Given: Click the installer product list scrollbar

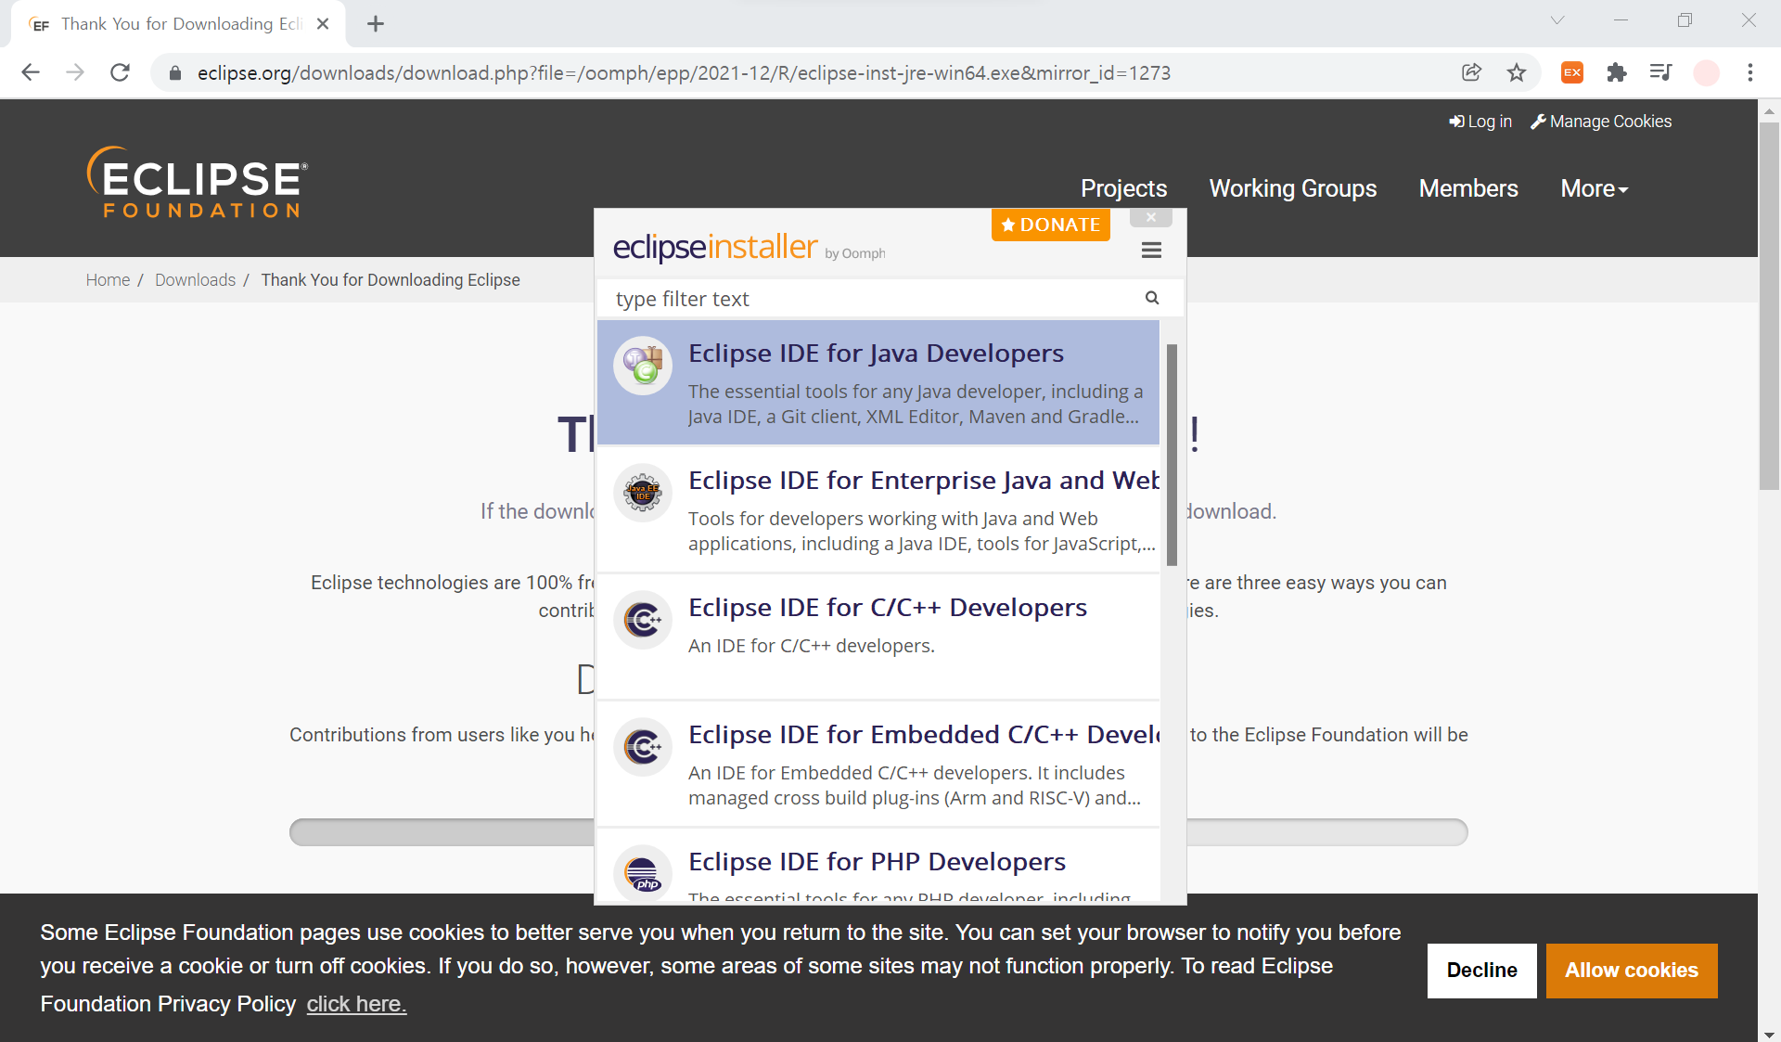Looking at the screenshot, I should click(1172, 455).
